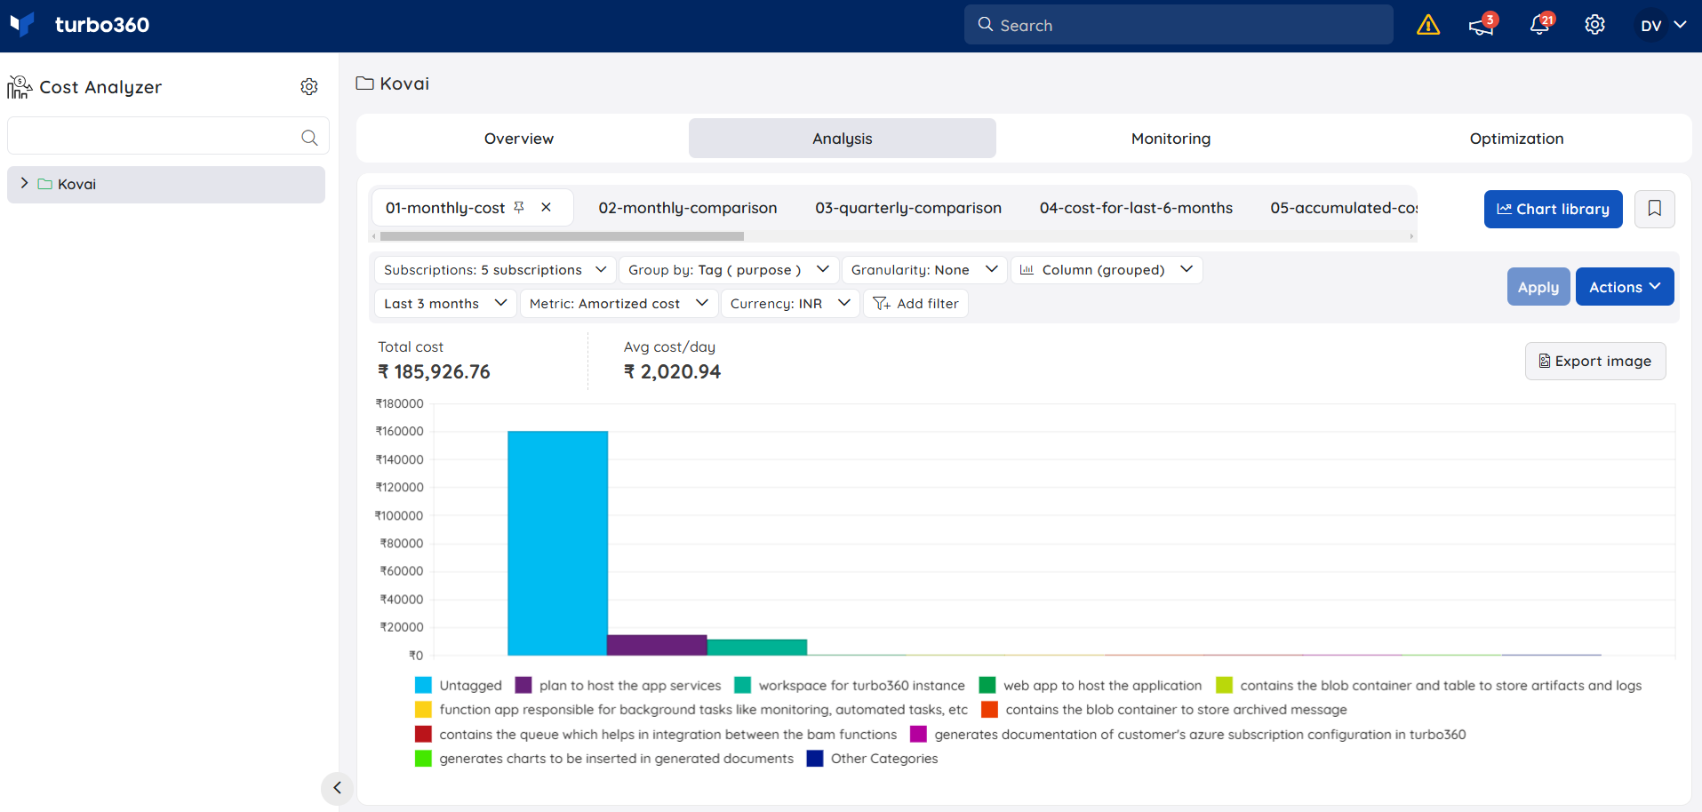Screen dimensions: 1702x812
Task: Open the Group by Tag dropdown
Action: click(729, 270)
